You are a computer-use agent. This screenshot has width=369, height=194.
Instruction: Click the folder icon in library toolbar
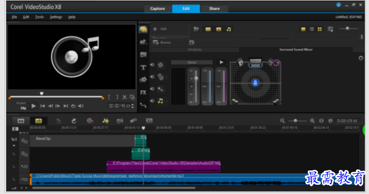pos(196,29)
